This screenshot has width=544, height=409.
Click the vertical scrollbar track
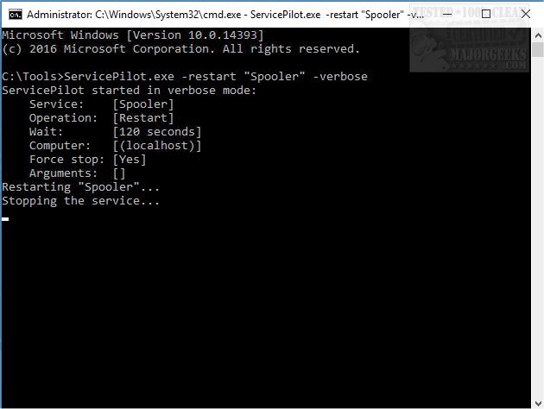(x=535, y=216)
